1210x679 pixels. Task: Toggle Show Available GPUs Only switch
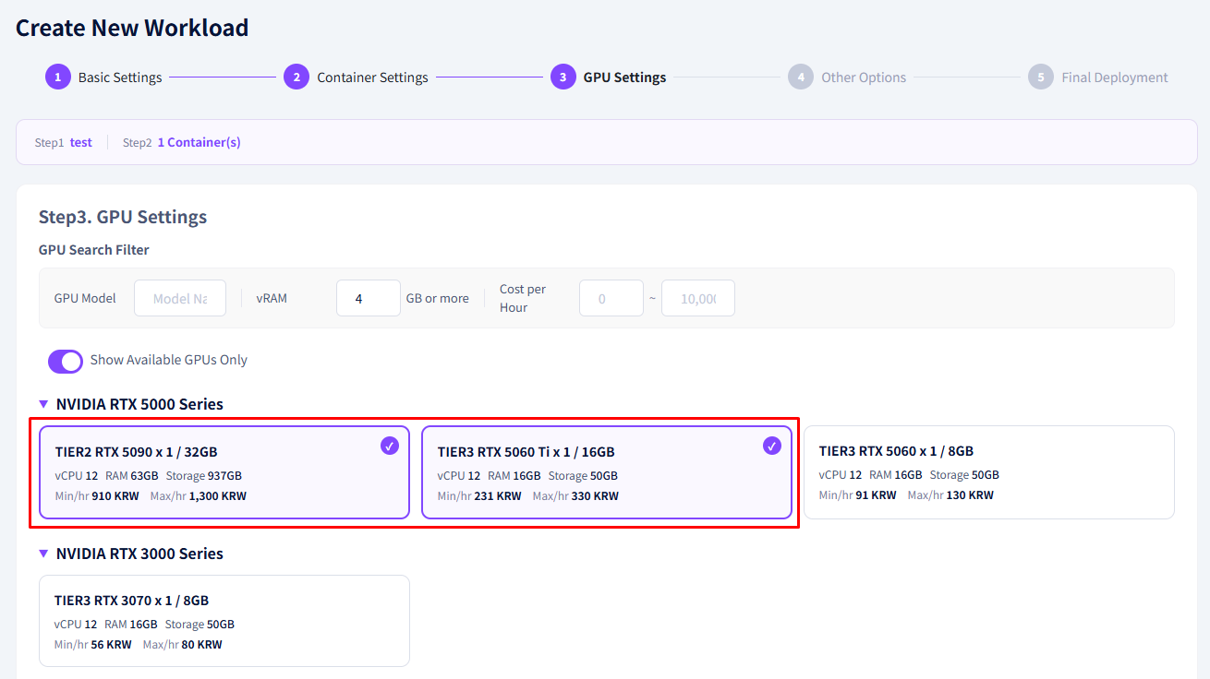click(66, 361)
